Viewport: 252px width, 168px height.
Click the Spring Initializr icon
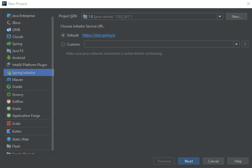[9, 73]
